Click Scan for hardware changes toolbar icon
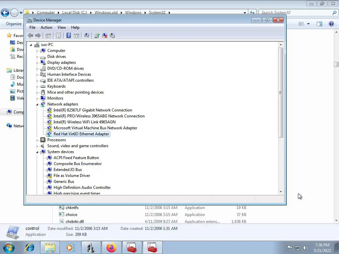Viewport: 339px width, 254px height. pos(87,35)
